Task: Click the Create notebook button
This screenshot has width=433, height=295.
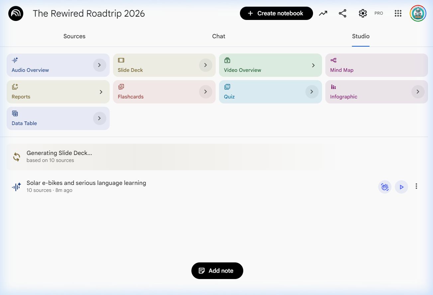Action: [x=276, y=13]
